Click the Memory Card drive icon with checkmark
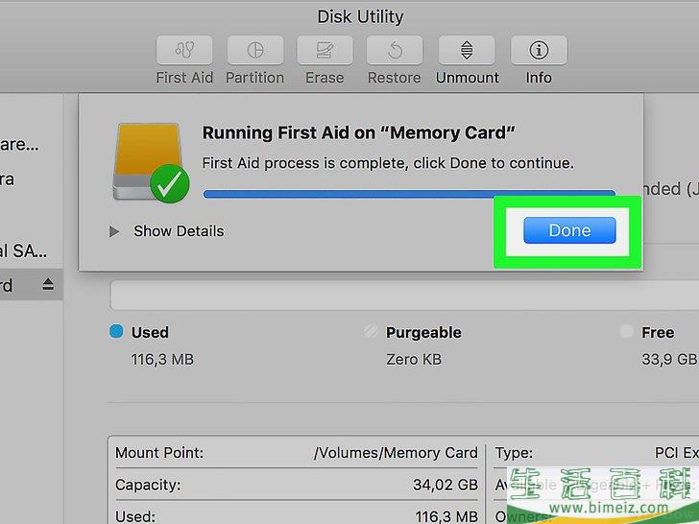Screen dimensions: 699x524 151,162
